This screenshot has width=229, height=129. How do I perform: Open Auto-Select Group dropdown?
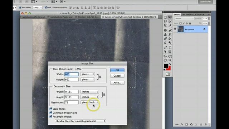tap(37, 8)
